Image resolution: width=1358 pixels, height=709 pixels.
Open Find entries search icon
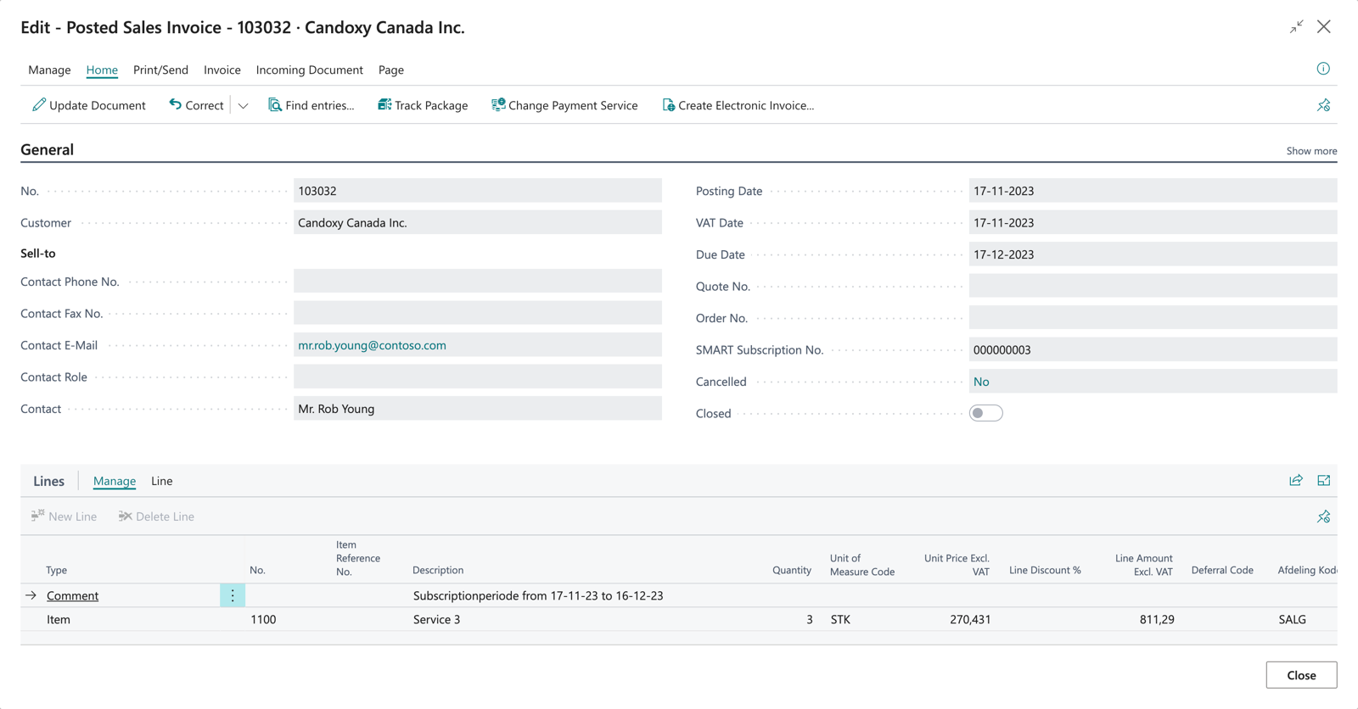tap(275, 105)
